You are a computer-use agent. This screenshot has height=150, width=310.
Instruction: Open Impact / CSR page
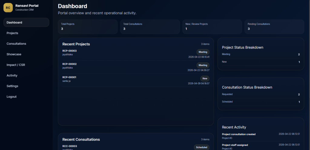(16, 65)
